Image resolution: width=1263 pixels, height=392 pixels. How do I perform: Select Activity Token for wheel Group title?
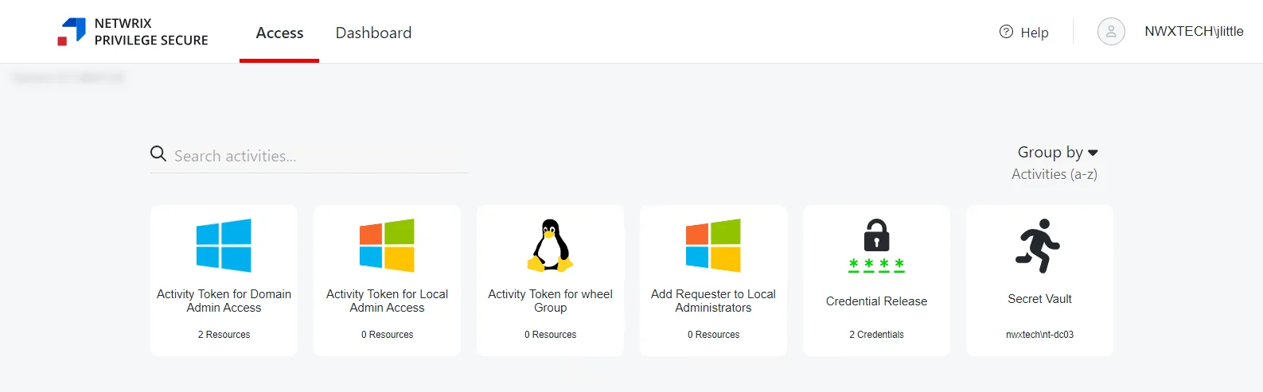coord(550,301)
